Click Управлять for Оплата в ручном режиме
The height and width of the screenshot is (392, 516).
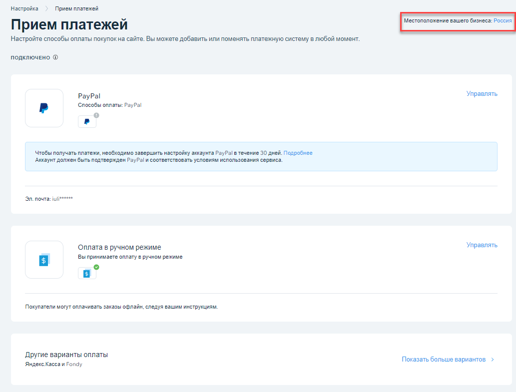[482, 245]
